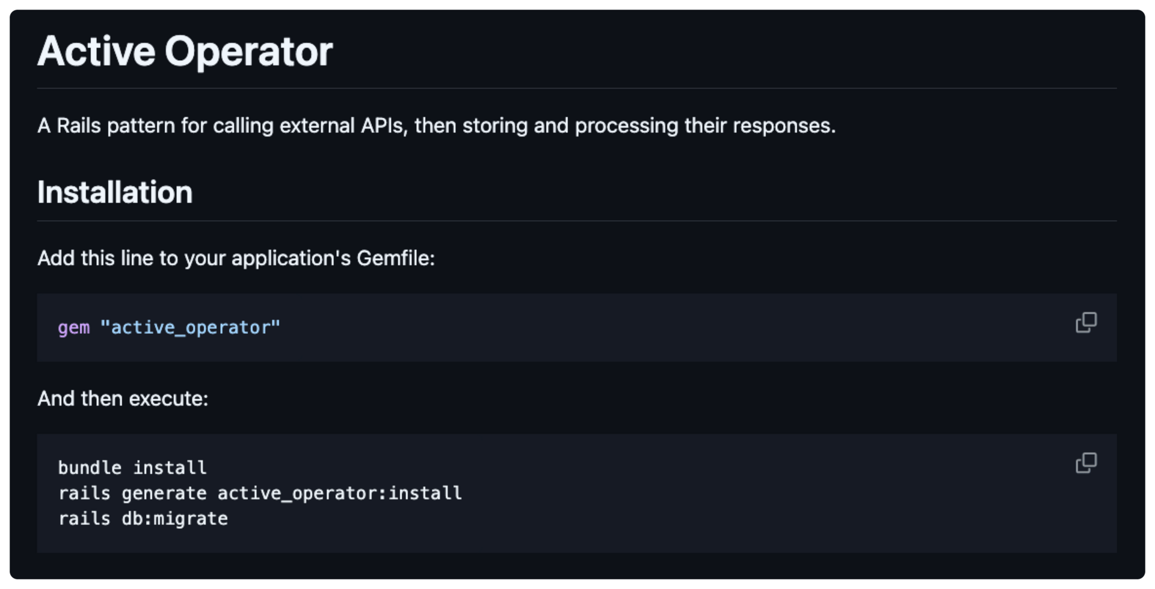Click the divider line below "Installation"
The image size is (1155, 589).
(x=577, y=221)
